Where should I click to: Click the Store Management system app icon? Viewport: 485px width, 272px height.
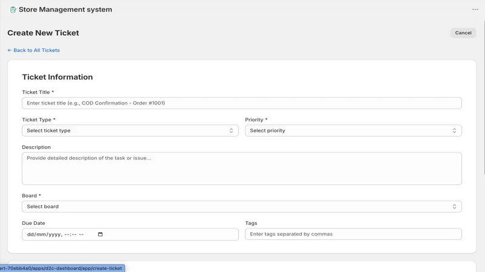(13, 10)
